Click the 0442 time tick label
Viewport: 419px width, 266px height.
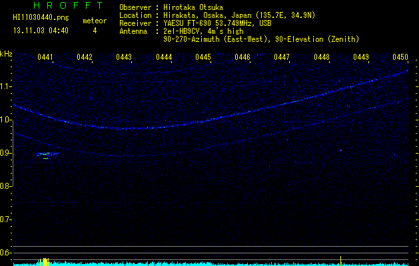85,57
